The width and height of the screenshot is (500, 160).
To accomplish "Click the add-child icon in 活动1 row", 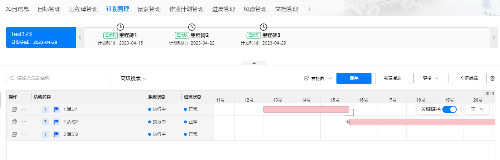I will click(x=14, y=109).
